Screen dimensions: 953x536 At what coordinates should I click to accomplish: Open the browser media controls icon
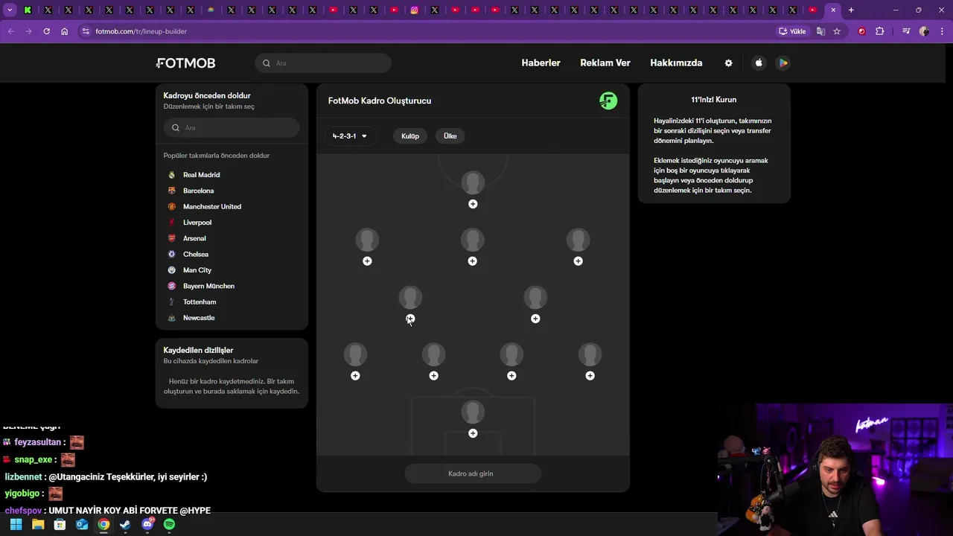906,31
